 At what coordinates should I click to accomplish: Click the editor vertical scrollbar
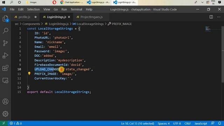click(223, 54)
